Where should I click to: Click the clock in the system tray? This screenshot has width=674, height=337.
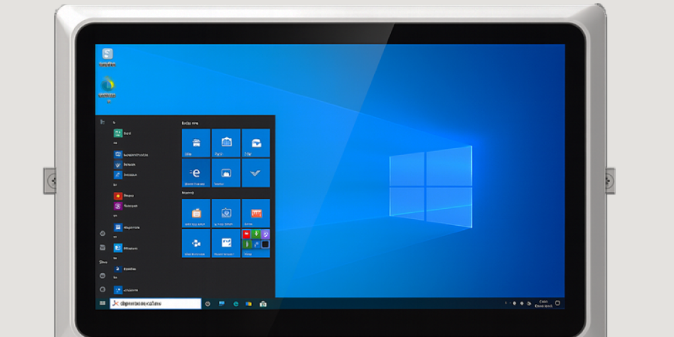point(544,304)
